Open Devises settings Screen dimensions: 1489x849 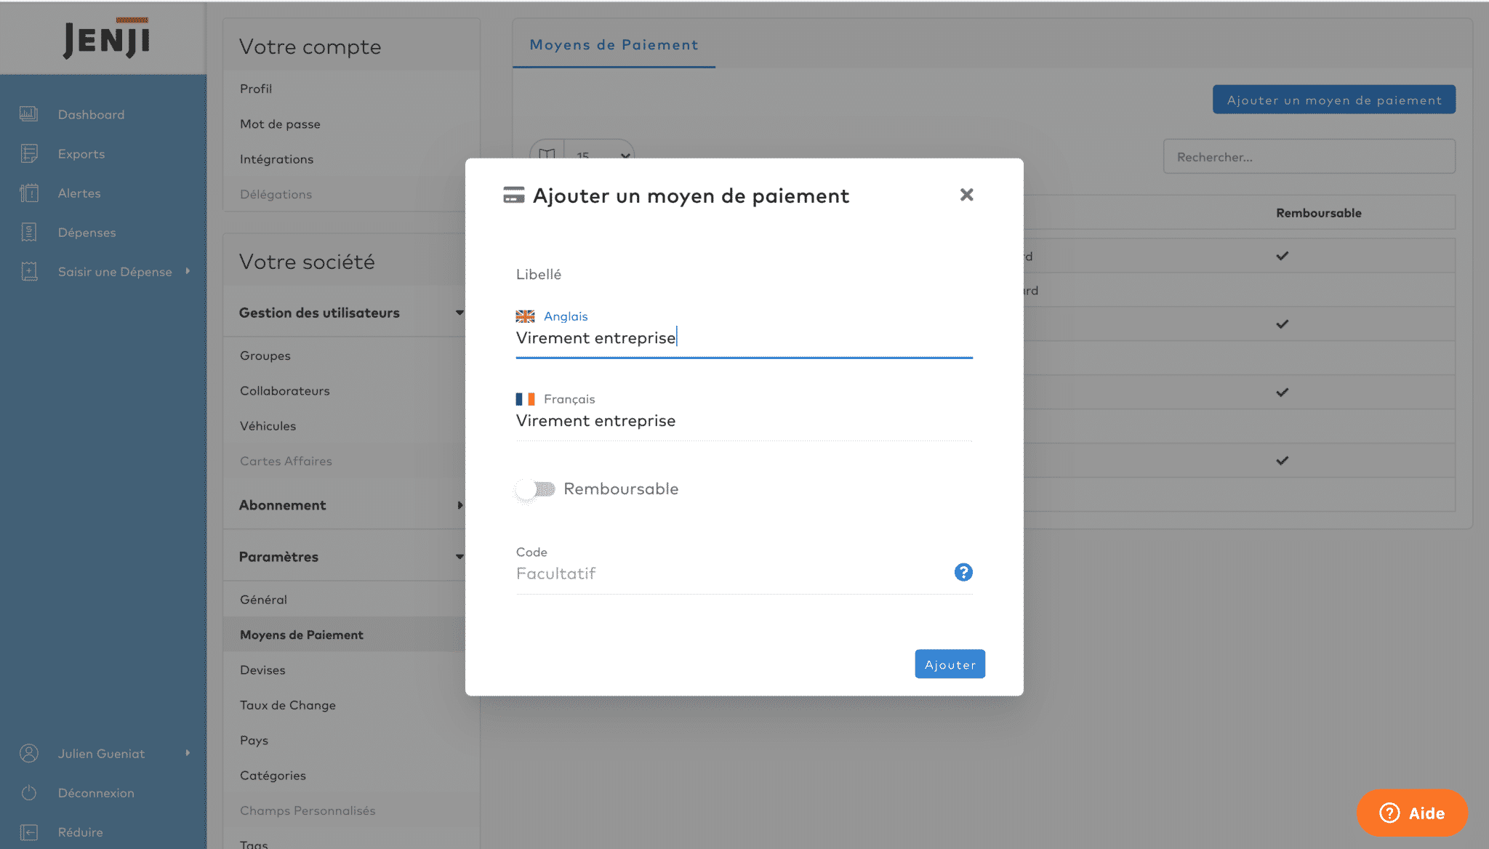point(262,669)
